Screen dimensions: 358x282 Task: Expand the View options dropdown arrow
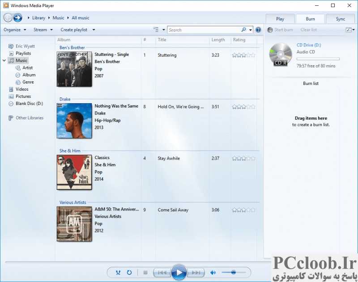pyautogui.click(x=163, y=30)
